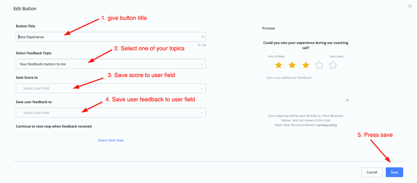Click the first rating star
This screenshot has width=417, height=183.
pyautogui.click(x=278, y=65)
